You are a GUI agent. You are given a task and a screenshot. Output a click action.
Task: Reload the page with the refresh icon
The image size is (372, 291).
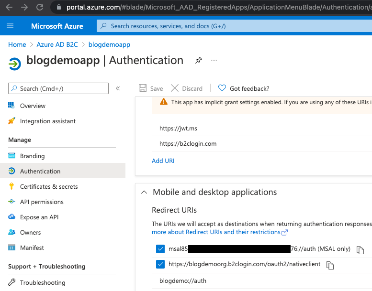40,7
